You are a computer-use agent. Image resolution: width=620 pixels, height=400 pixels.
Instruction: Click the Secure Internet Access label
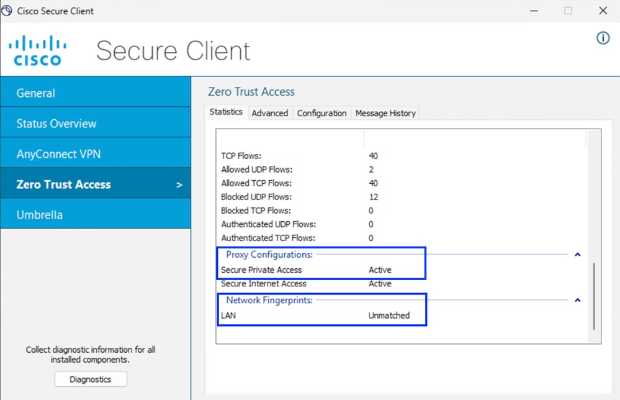pyautogui.click(x=264, y=284)
